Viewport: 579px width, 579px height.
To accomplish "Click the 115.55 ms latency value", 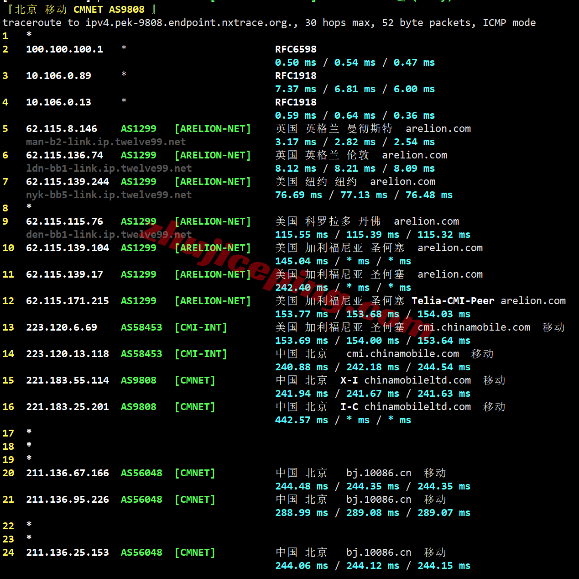I will 302,235.
